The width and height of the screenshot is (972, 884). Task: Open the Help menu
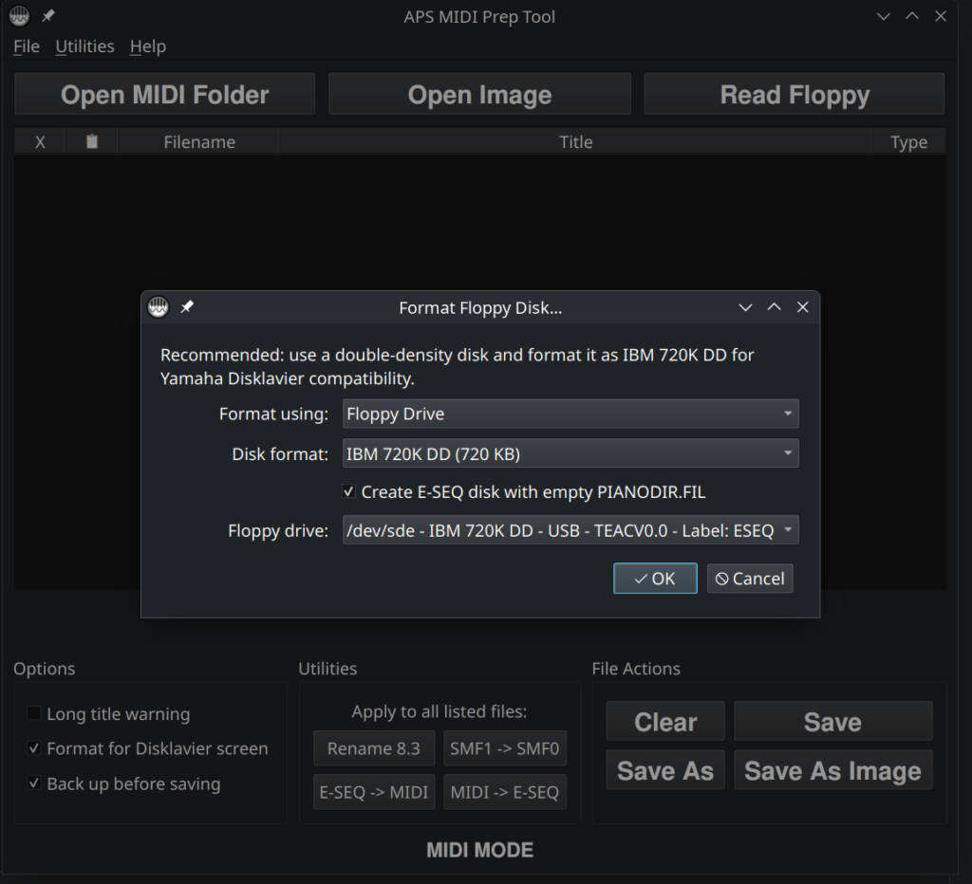pyautogui.click(x=147, y=46)
